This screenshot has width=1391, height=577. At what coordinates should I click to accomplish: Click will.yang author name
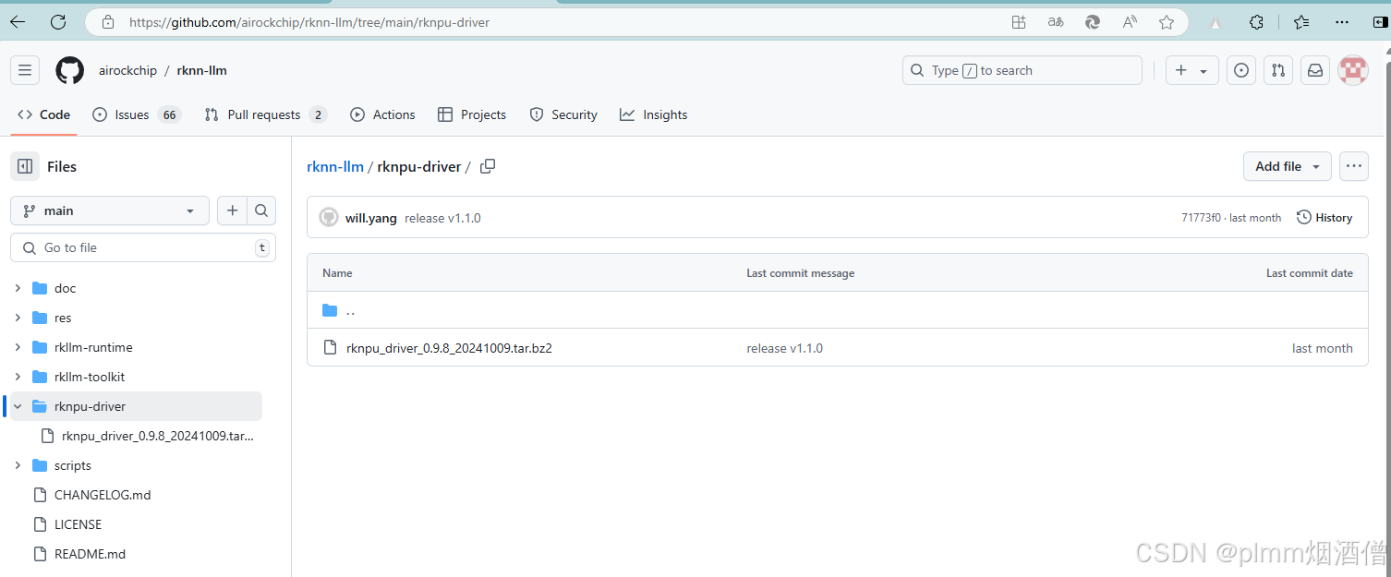[x=371, y=218]
